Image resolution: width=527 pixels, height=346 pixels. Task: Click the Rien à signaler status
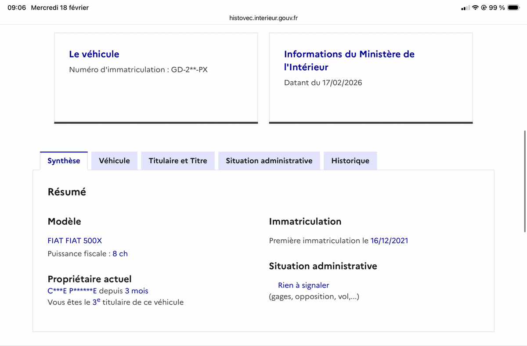coord(303,285)
